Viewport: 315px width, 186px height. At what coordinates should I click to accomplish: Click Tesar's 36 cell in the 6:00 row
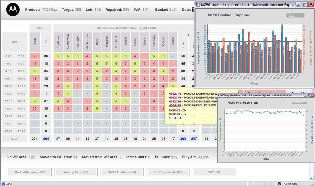pyautogui.click(x=35, y=56)
